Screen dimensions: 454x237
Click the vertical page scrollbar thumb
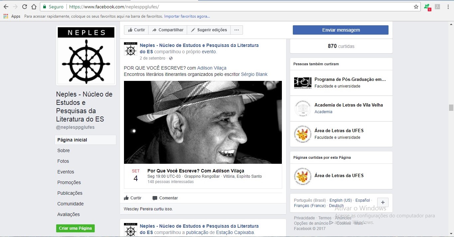click(x=451, y=108)
